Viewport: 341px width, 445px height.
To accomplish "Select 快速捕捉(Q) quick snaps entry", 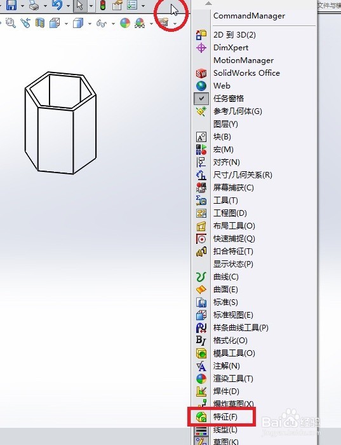I will pyautogui.click(x=255, y=239).
